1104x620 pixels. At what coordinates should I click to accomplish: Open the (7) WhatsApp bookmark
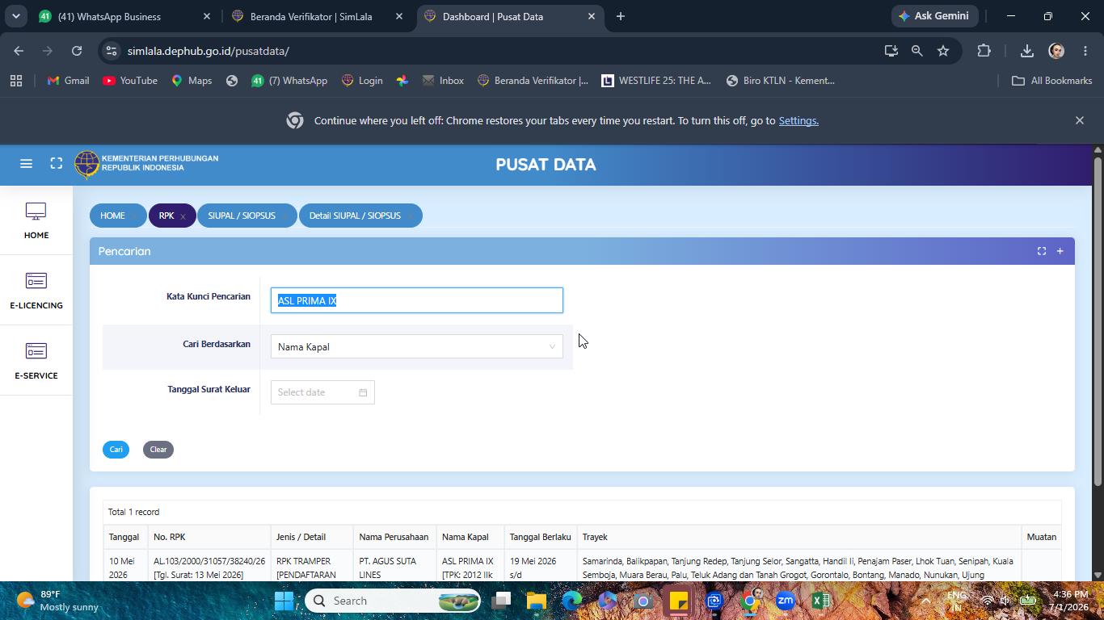pyautogui.click(x=289, y=81)
